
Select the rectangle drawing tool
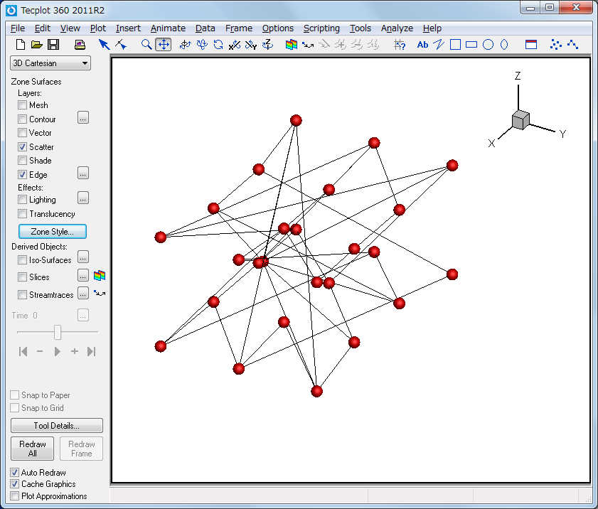click(x=471, y=45)
